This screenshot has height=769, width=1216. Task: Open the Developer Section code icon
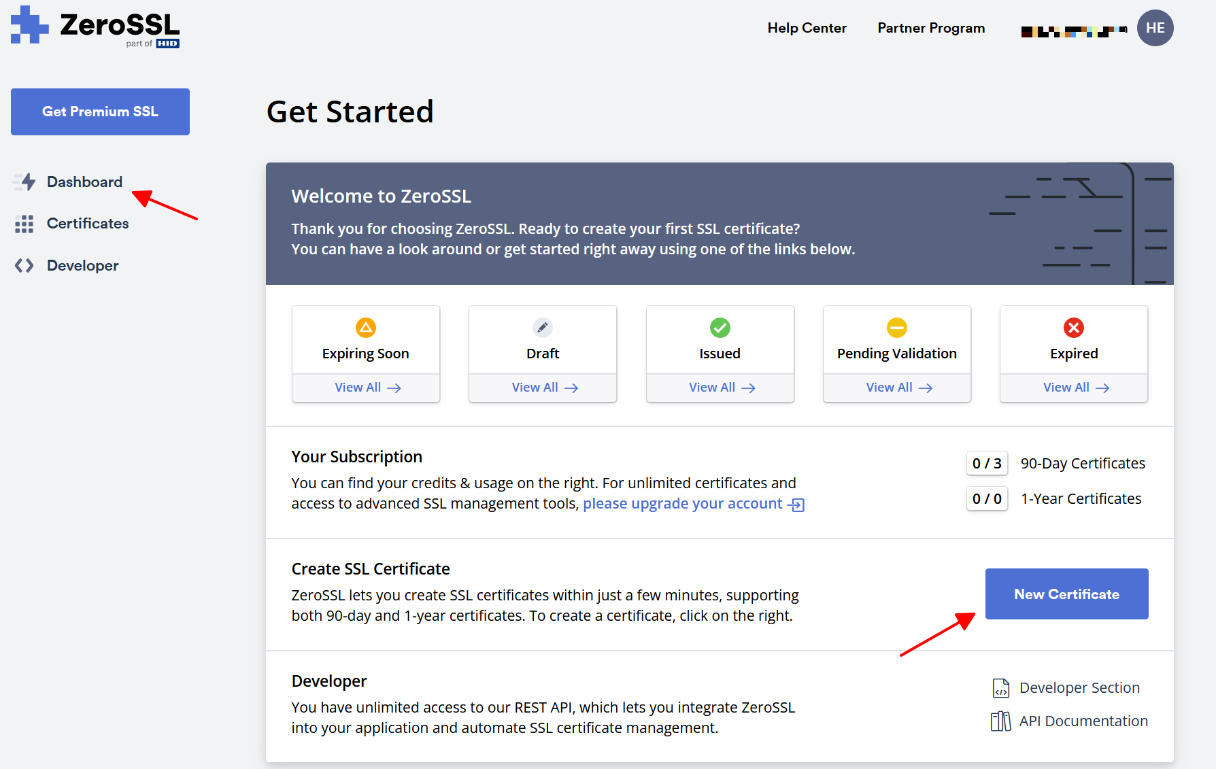pos(1000,687)
